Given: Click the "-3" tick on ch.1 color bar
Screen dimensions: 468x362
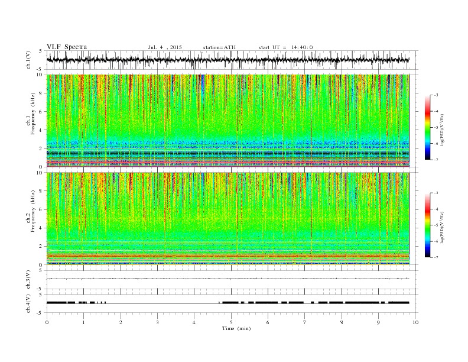Looking at the screenshot, I should tap(435, 95).
